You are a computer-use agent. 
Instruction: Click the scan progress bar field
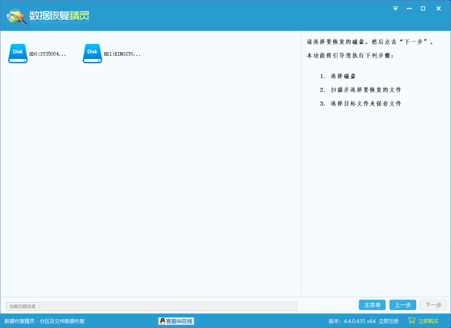tap(169, 306)
